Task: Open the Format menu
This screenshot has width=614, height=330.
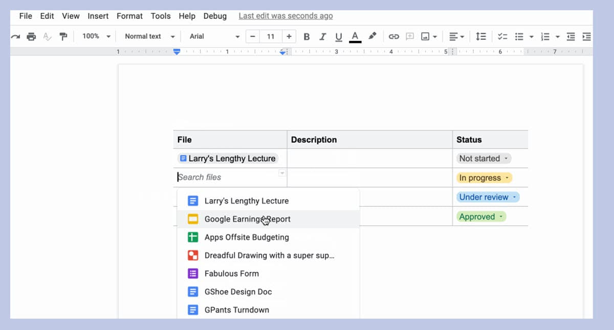Action: click(x=129, y=16)
